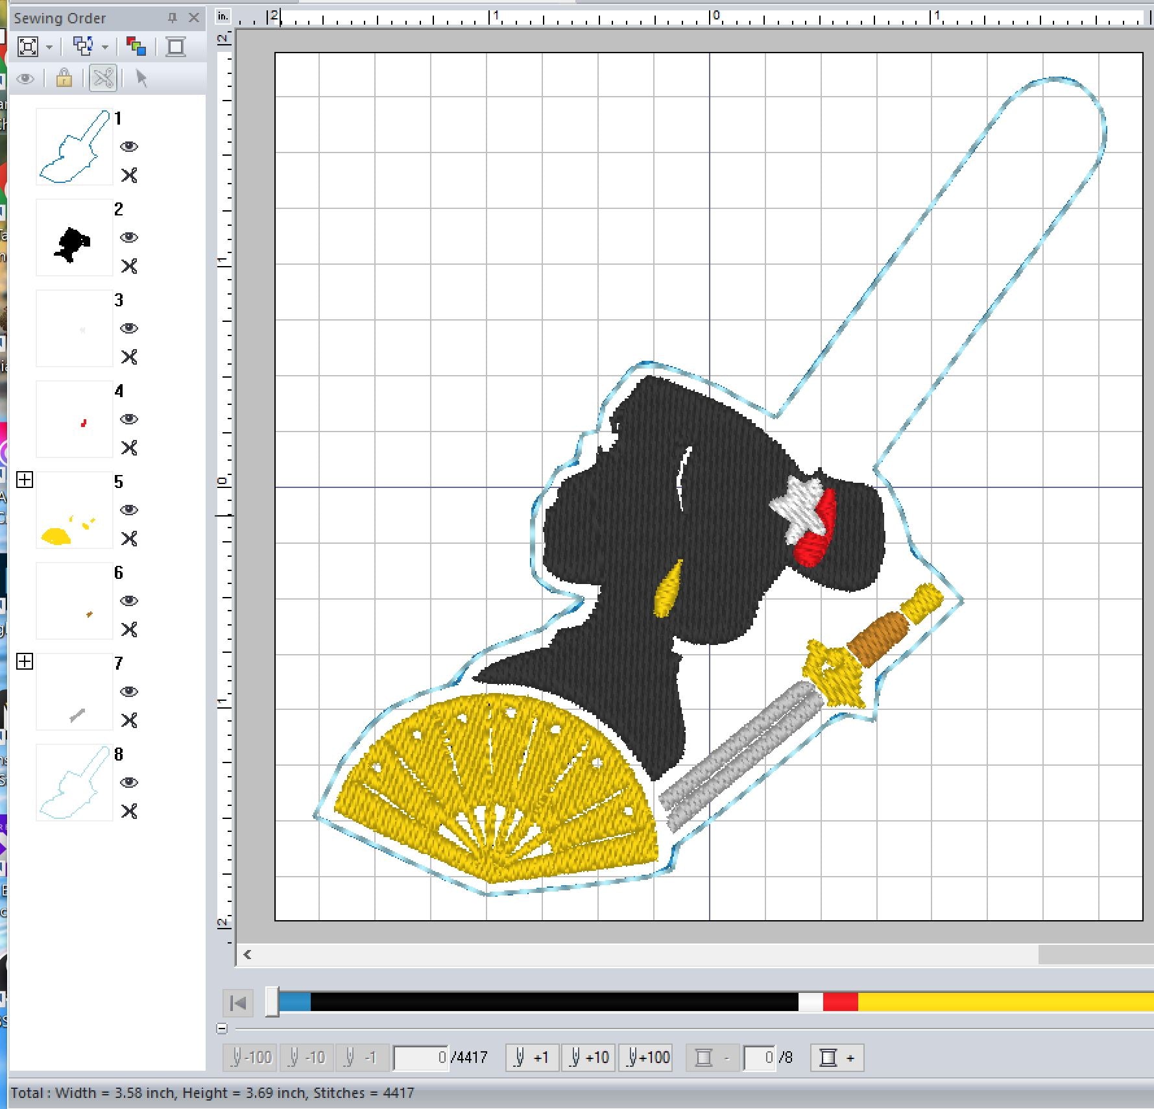Advance the simulator by +100 stitches
The image size is (1154, 1109).
point(647,1058)
